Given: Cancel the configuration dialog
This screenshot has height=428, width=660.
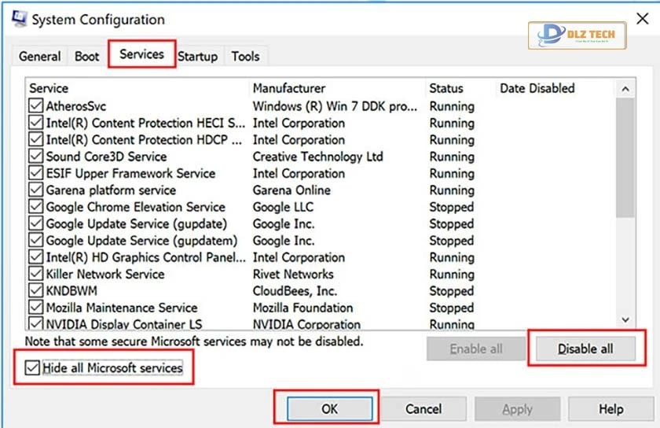Looking at the screenshot, I should click(x=423, y=409).
